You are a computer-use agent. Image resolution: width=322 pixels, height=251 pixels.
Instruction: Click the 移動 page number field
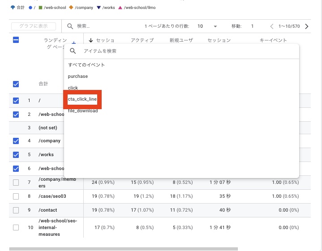pyautogui.click(x=252, y=26)
